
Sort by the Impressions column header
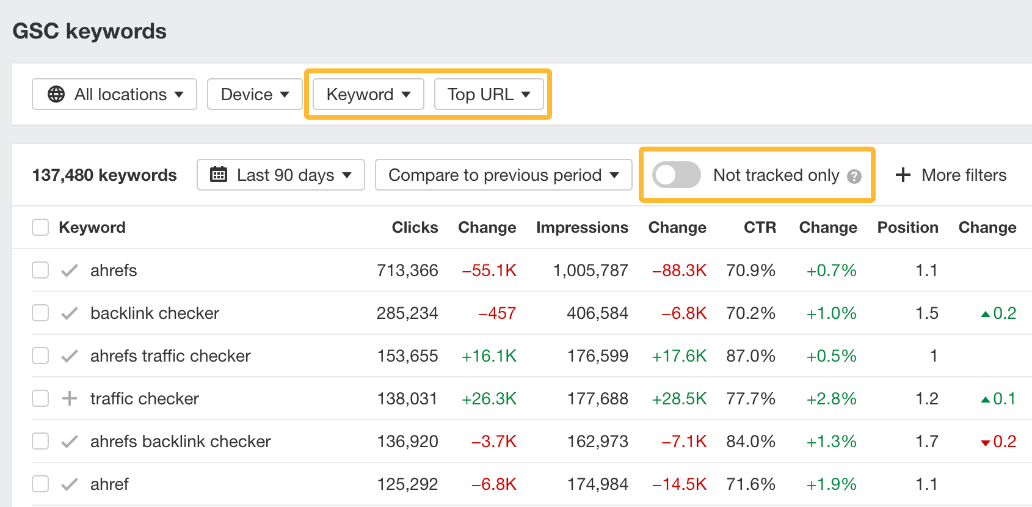[581, 228]
